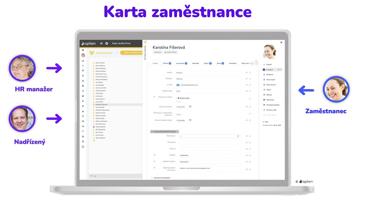Click the task icon in Mobilní telefon row

(247, 162)
